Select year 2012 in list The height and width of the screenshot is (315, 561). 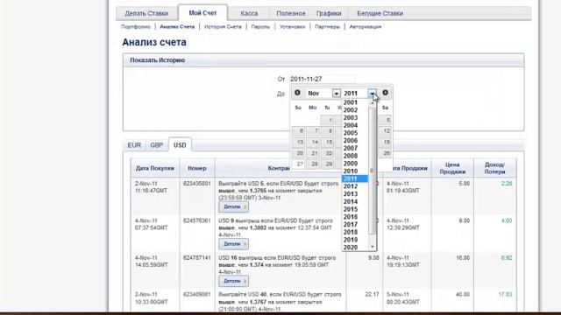pyautogui.click(x=351, y=186)
